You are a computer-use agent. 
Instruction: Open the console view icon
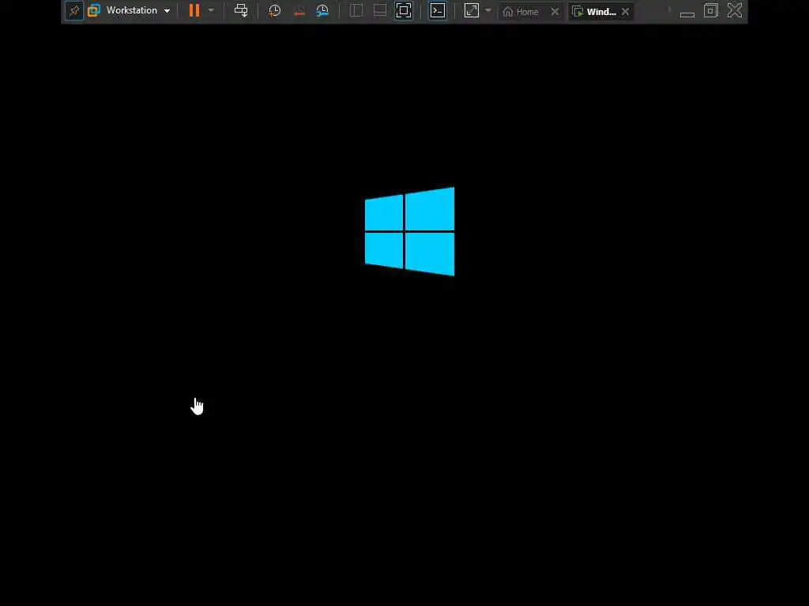(438, 10)
